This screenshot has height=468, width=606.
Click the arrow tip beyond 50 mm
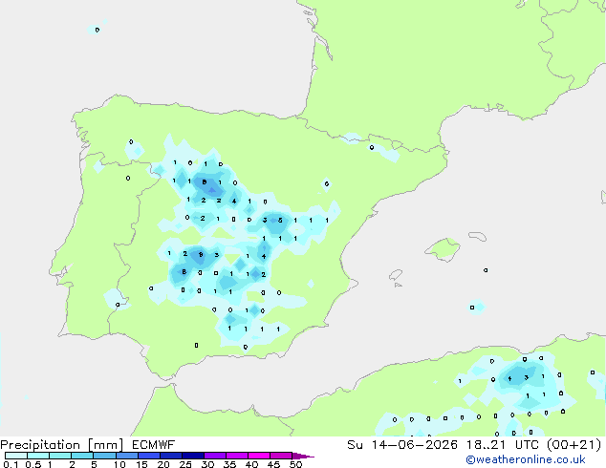pos(303,456)
